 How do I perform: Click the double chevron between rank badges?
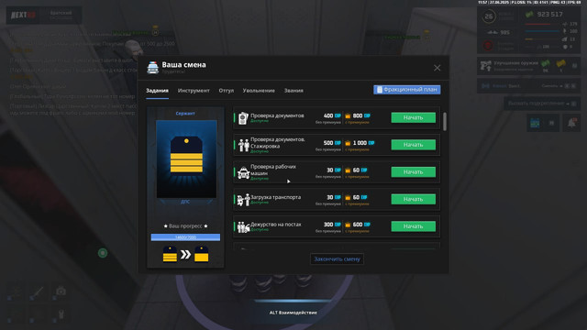click(x=185, y=255)
